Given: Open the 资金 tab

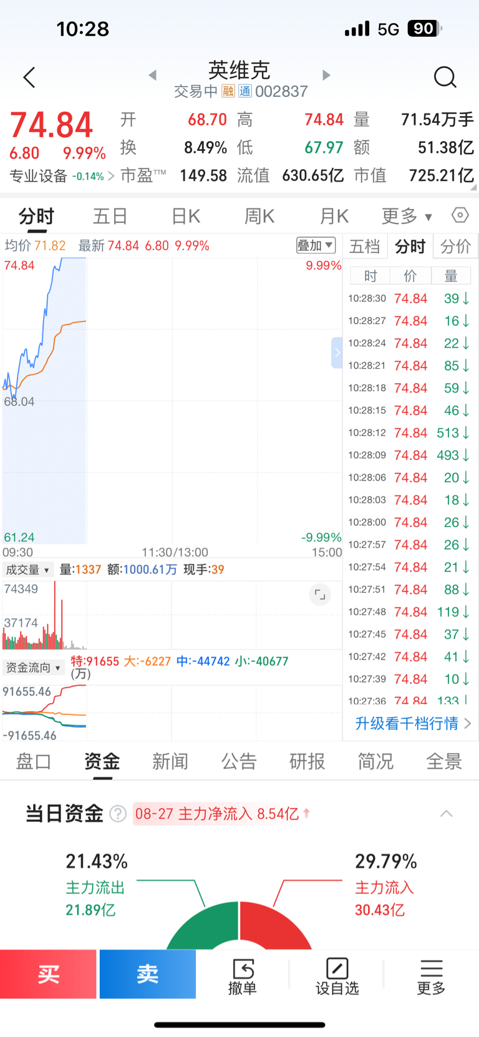Looking at the screenshot, I should click(x=102, y=761).
